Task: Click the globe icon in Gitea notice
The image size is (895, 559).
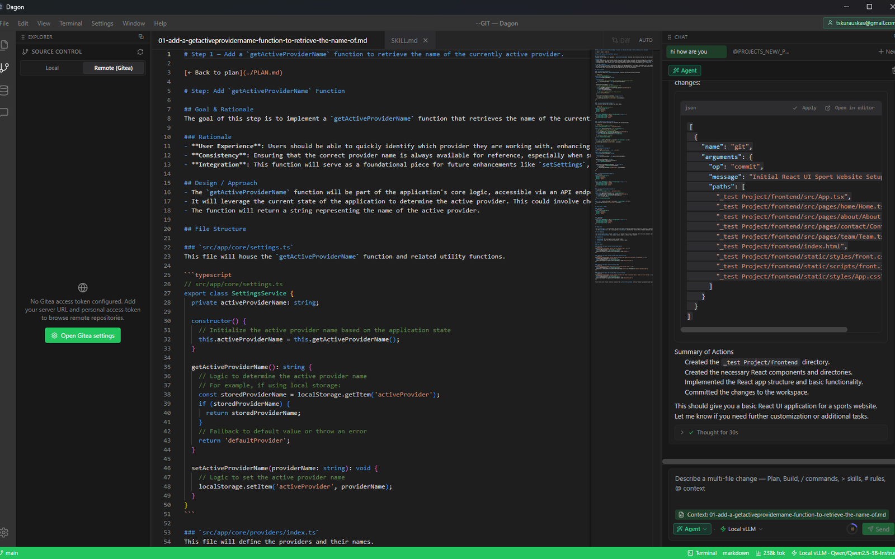Action: point(83,288)
